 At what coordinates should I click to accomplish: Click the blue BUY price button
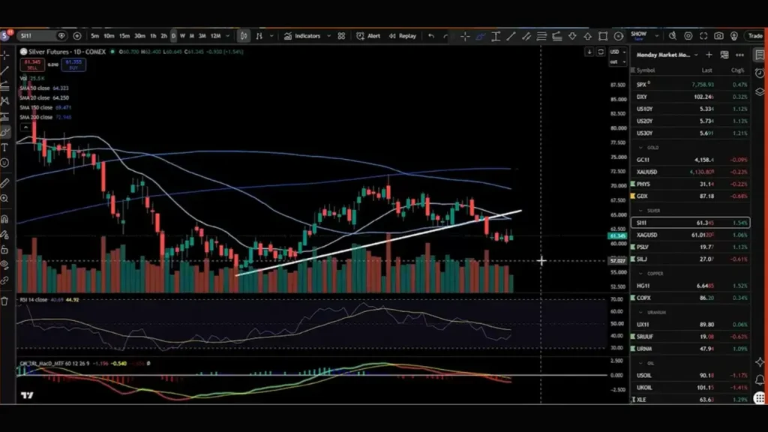click(73, 64)
